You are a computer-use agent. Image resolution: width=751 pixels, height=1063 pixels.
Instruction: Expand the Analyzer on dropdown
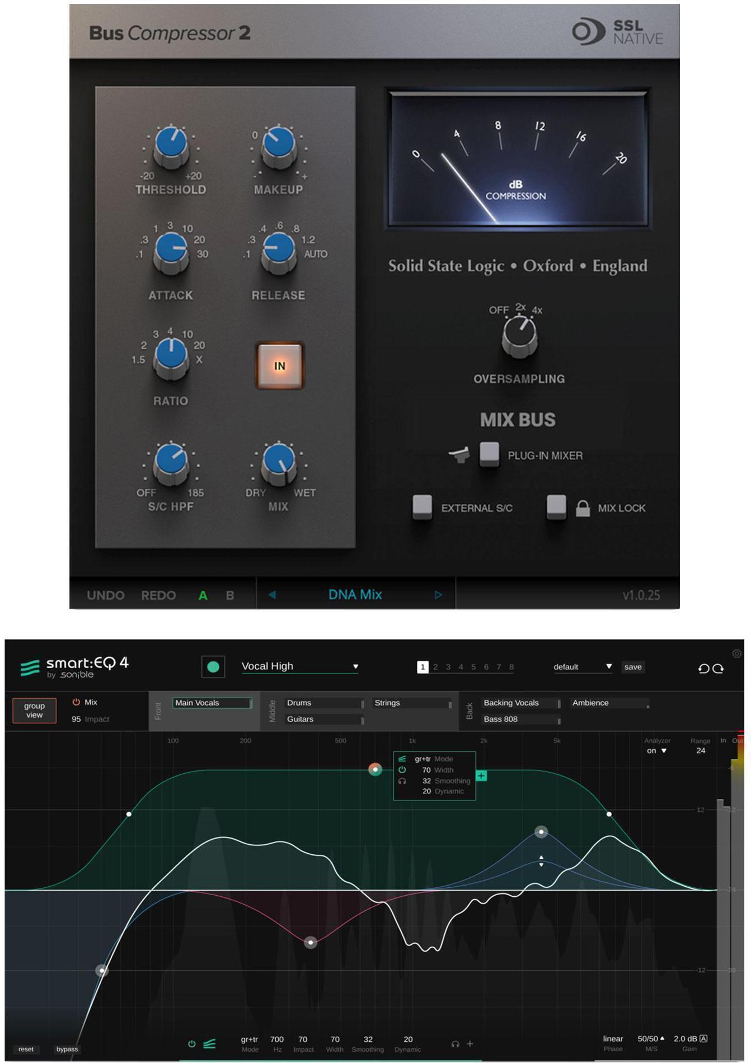[x=657, y=751]
